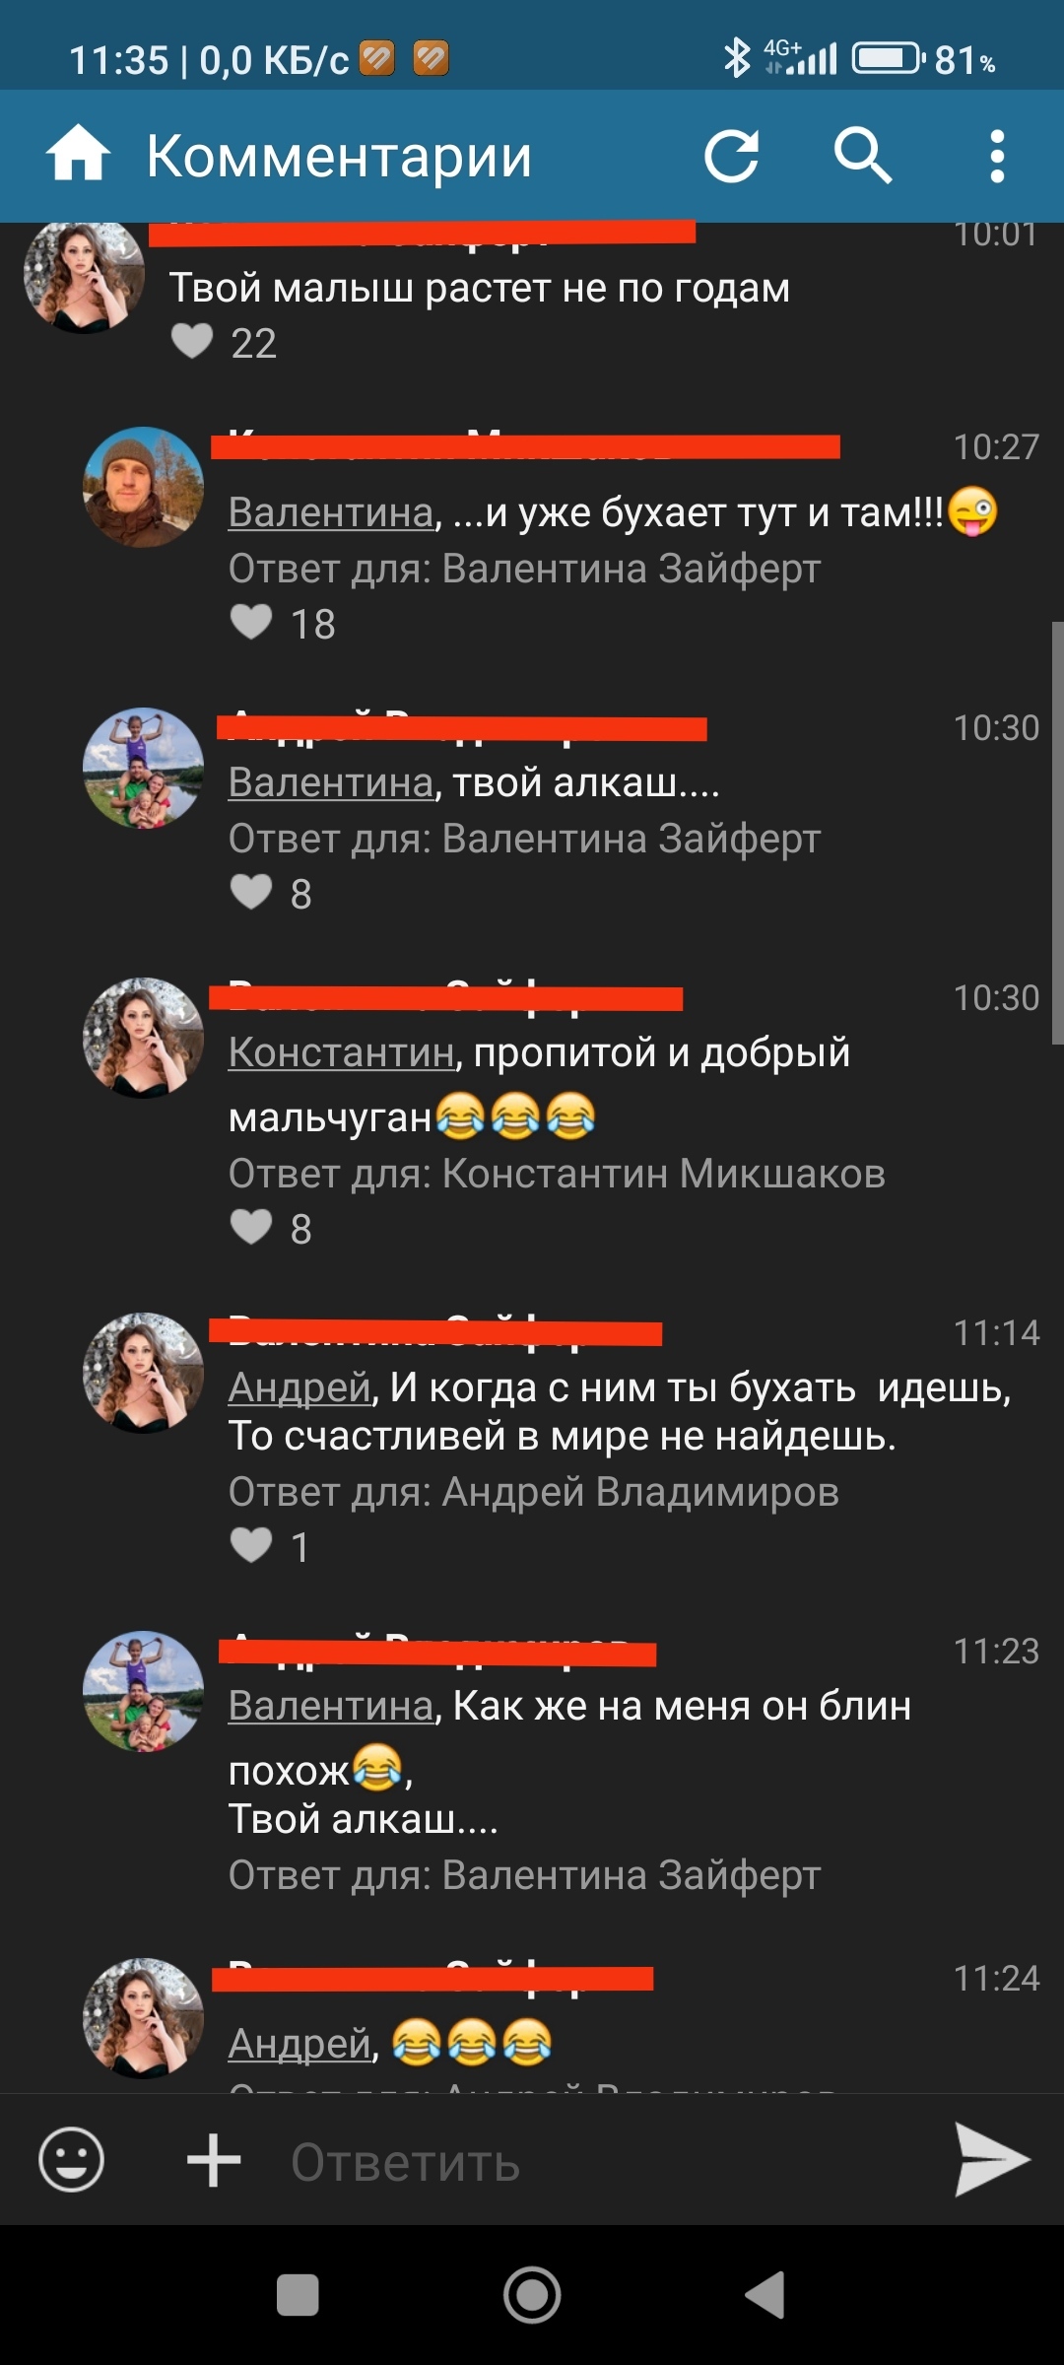Image resolution: width=1064 pixels, height=2365 pixels.
Task: Tap the home icon in header
Action: point(78,156)
